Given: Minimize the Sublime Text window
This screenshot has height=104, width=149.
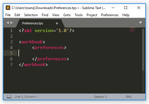Looking at the screenshot, I should tap(113, 8).
